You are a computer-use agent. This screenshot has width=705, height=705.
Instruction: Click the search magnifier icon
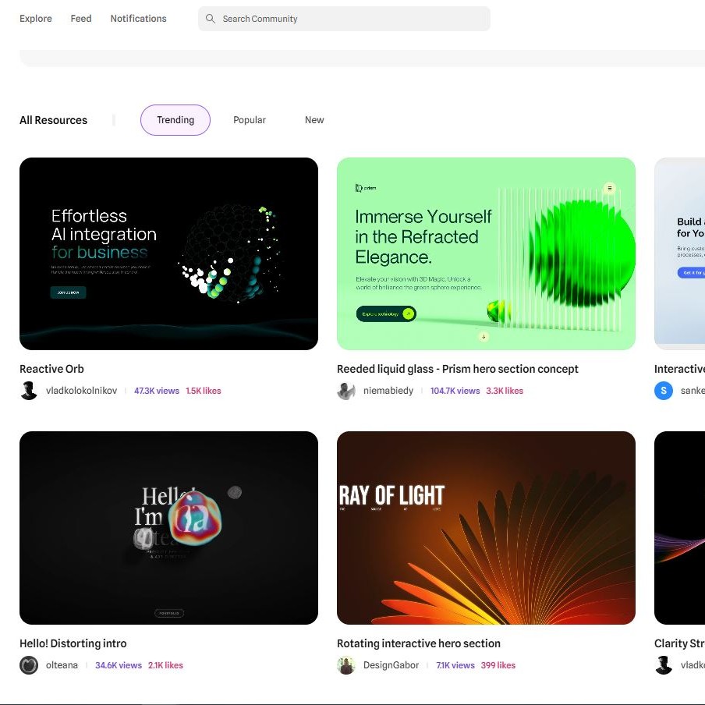tap(211, 19)
